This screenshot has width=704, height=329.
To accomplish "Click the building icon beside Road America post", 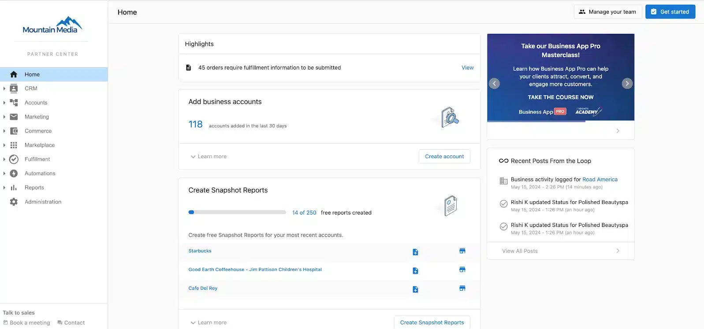I will click(503, 181).
